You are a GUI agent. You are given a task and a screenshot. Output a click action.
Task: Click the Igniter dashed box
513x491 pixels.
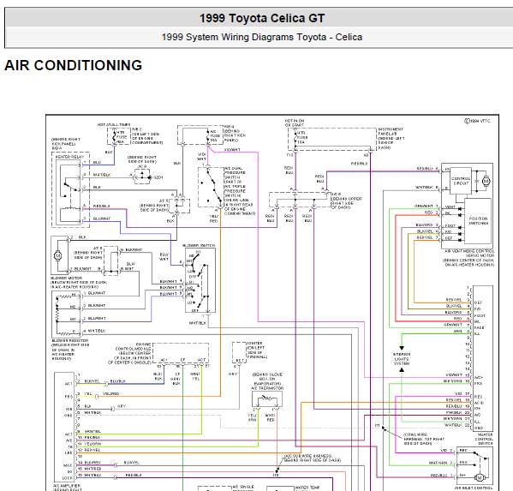[x=239, y=352]
